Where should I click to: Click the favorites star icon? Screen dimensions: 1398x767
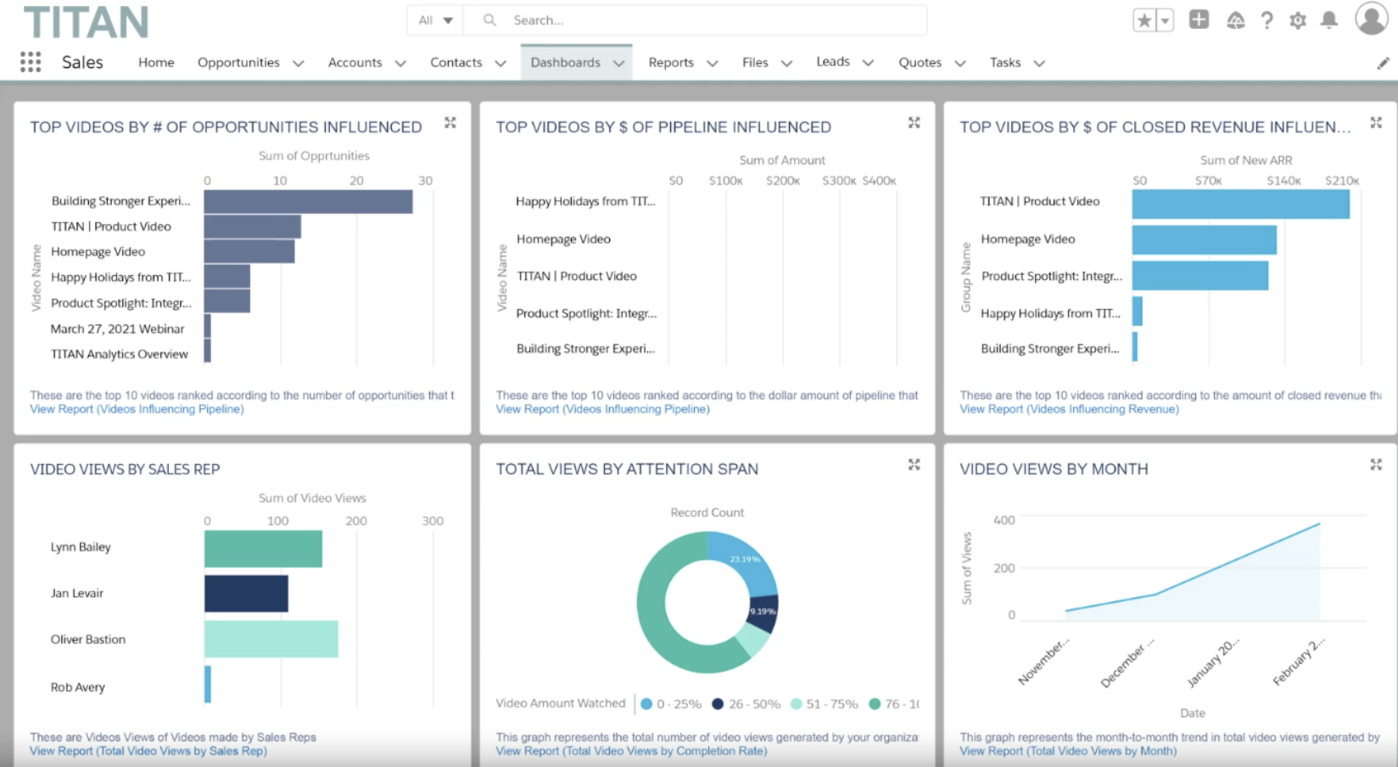(1144, 20)
